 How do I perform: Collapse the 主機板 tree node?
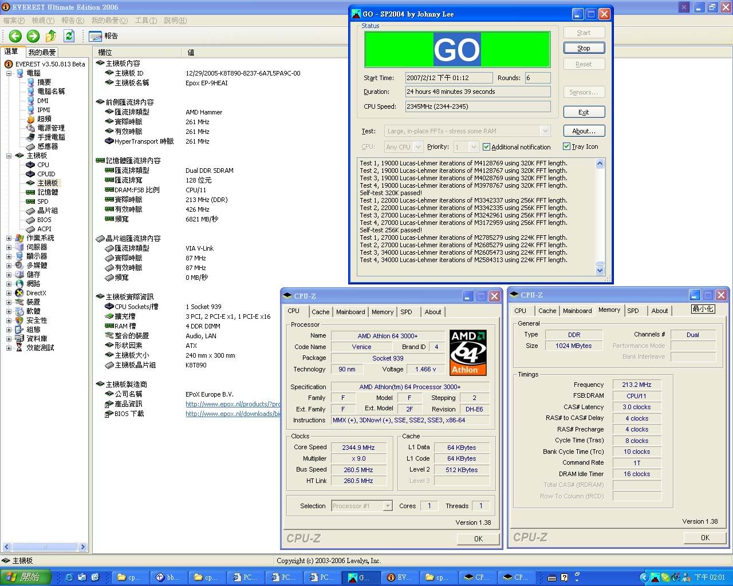9,156
